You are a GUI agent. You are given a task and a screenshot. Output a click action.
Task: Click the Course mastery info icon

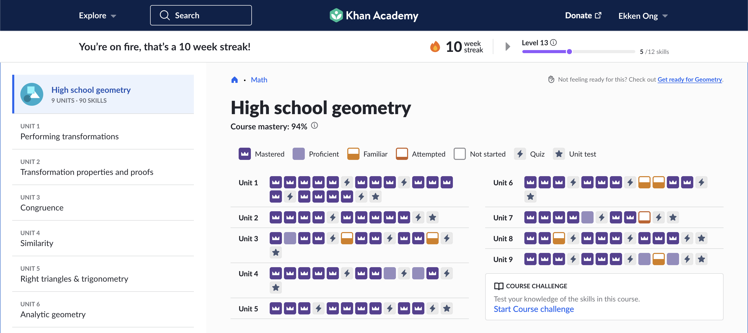click(314, 126)
